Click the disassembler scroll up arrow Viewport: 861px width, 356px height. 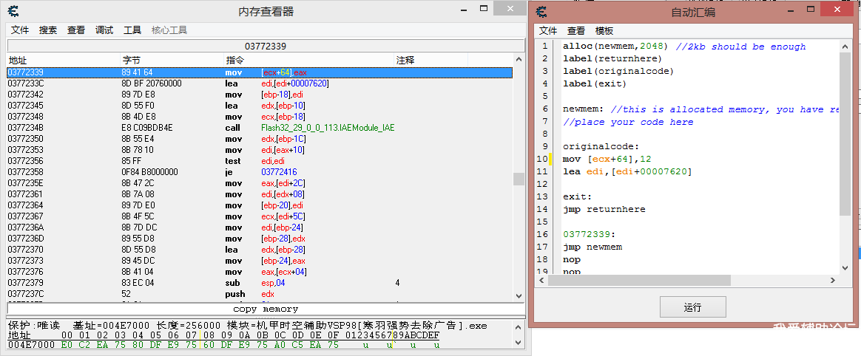click(x=519, y=59)
